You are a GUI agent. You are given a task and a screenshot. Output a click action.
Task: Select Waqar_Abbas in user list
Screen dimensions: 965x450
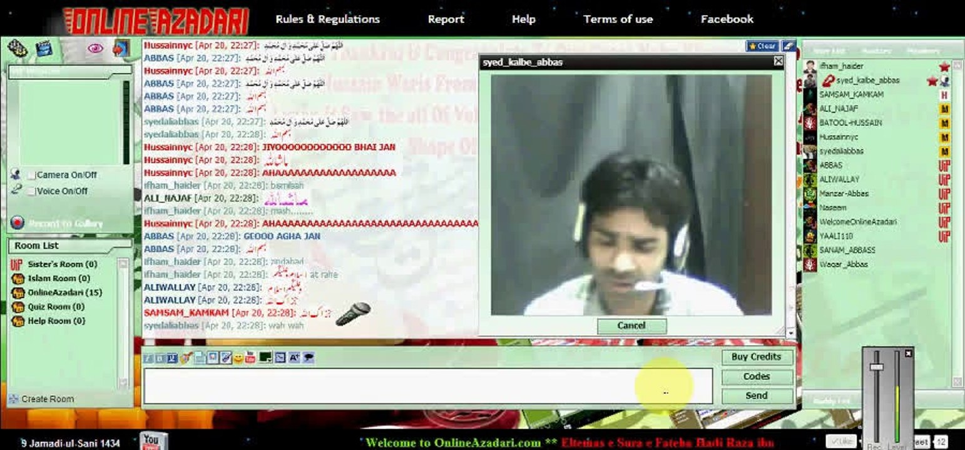(844, 264)
